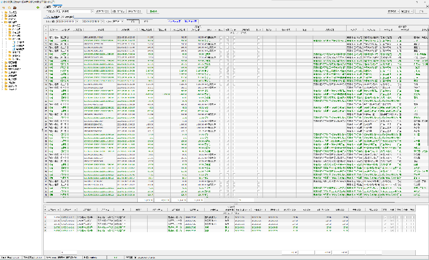
Task: Click the first orange icon above the sidebar tree
Action: point(3,8)
